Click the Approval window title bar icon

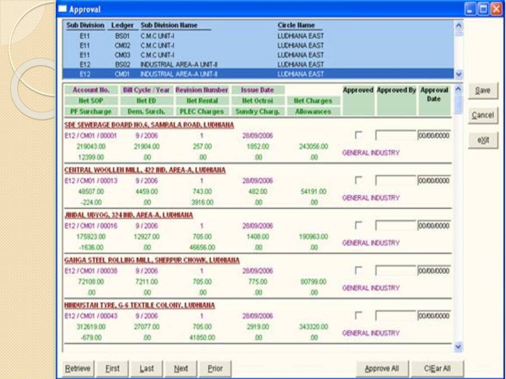point(62,9)
